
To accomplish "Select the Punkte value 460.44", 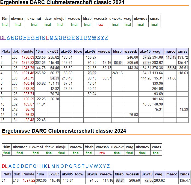I will point(29,83).
